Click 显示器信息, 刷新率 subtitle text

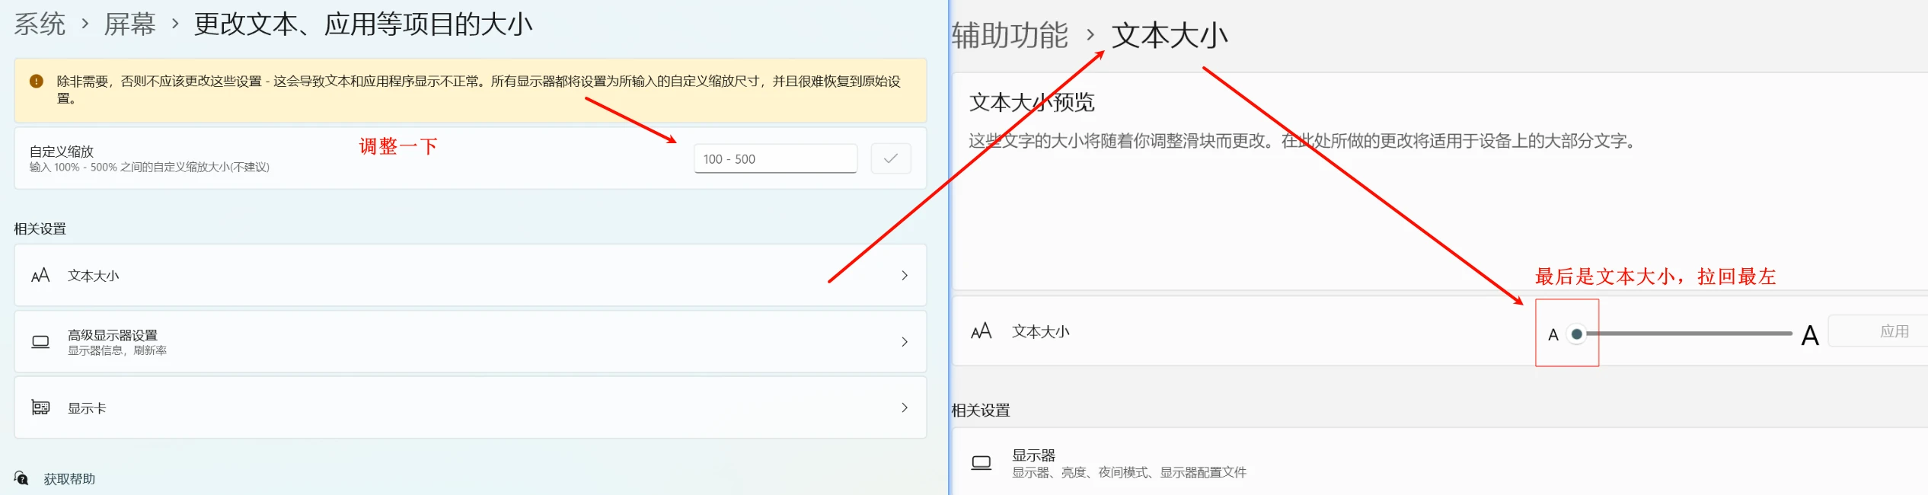click(117, 350)
